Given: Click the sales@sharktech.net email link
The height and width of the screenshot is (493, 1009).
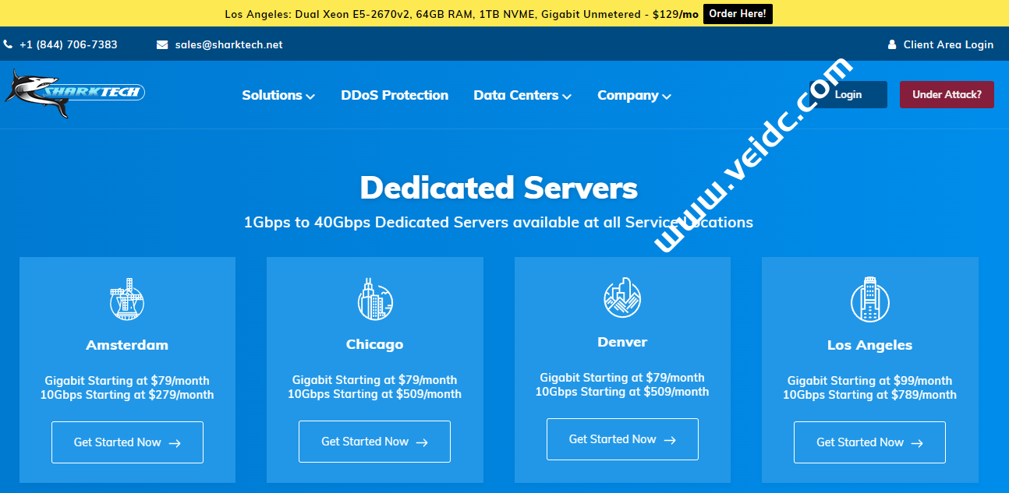Looking at the screenshot, I should point(228,45).
